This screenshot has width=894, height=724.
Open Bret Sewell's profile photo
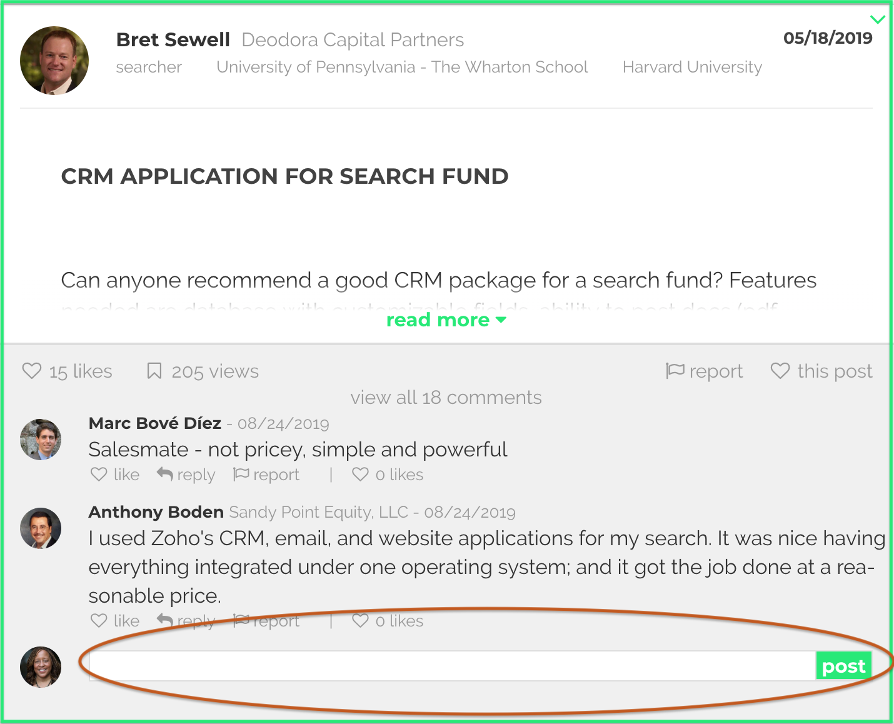[54, 61]
